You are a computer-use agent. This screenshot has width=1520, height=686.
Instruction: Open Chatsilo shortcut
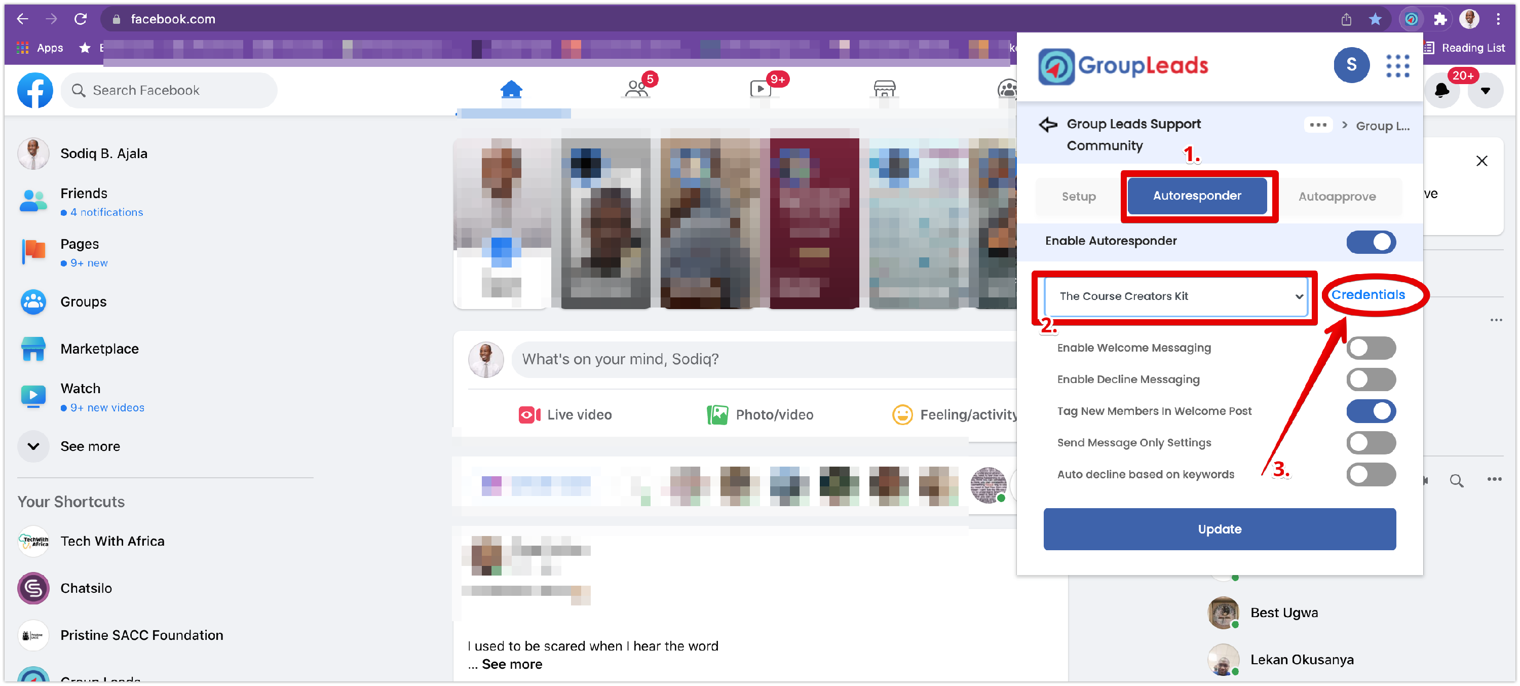pyautogui.click(x=65, y=588)
